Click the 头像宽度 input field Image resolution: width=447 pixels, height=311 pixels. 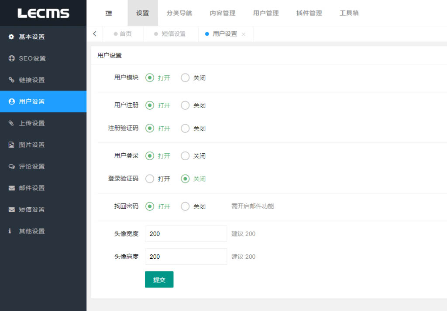186,234
